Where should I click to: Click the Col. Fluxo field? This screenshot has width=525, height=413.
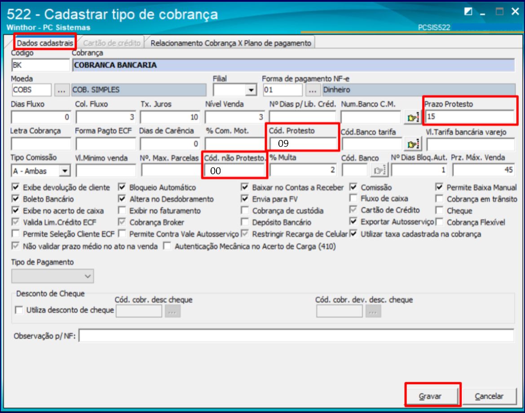tap(106, 118)
